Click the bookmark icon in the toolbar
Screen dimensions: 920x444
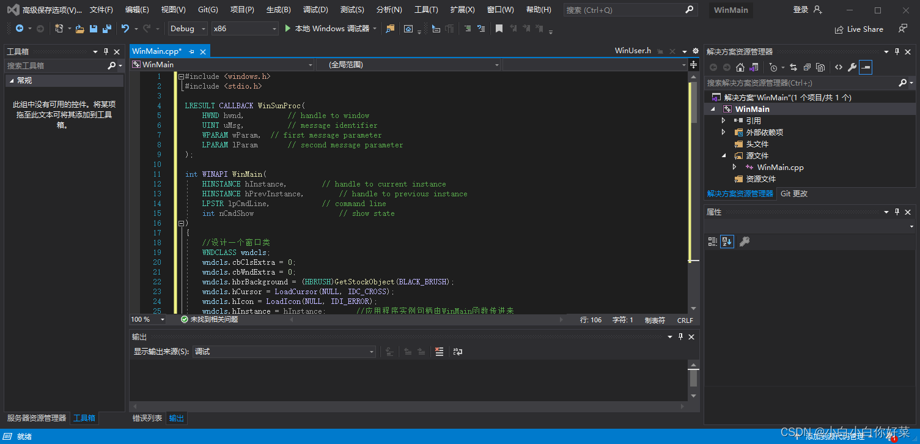499,29
